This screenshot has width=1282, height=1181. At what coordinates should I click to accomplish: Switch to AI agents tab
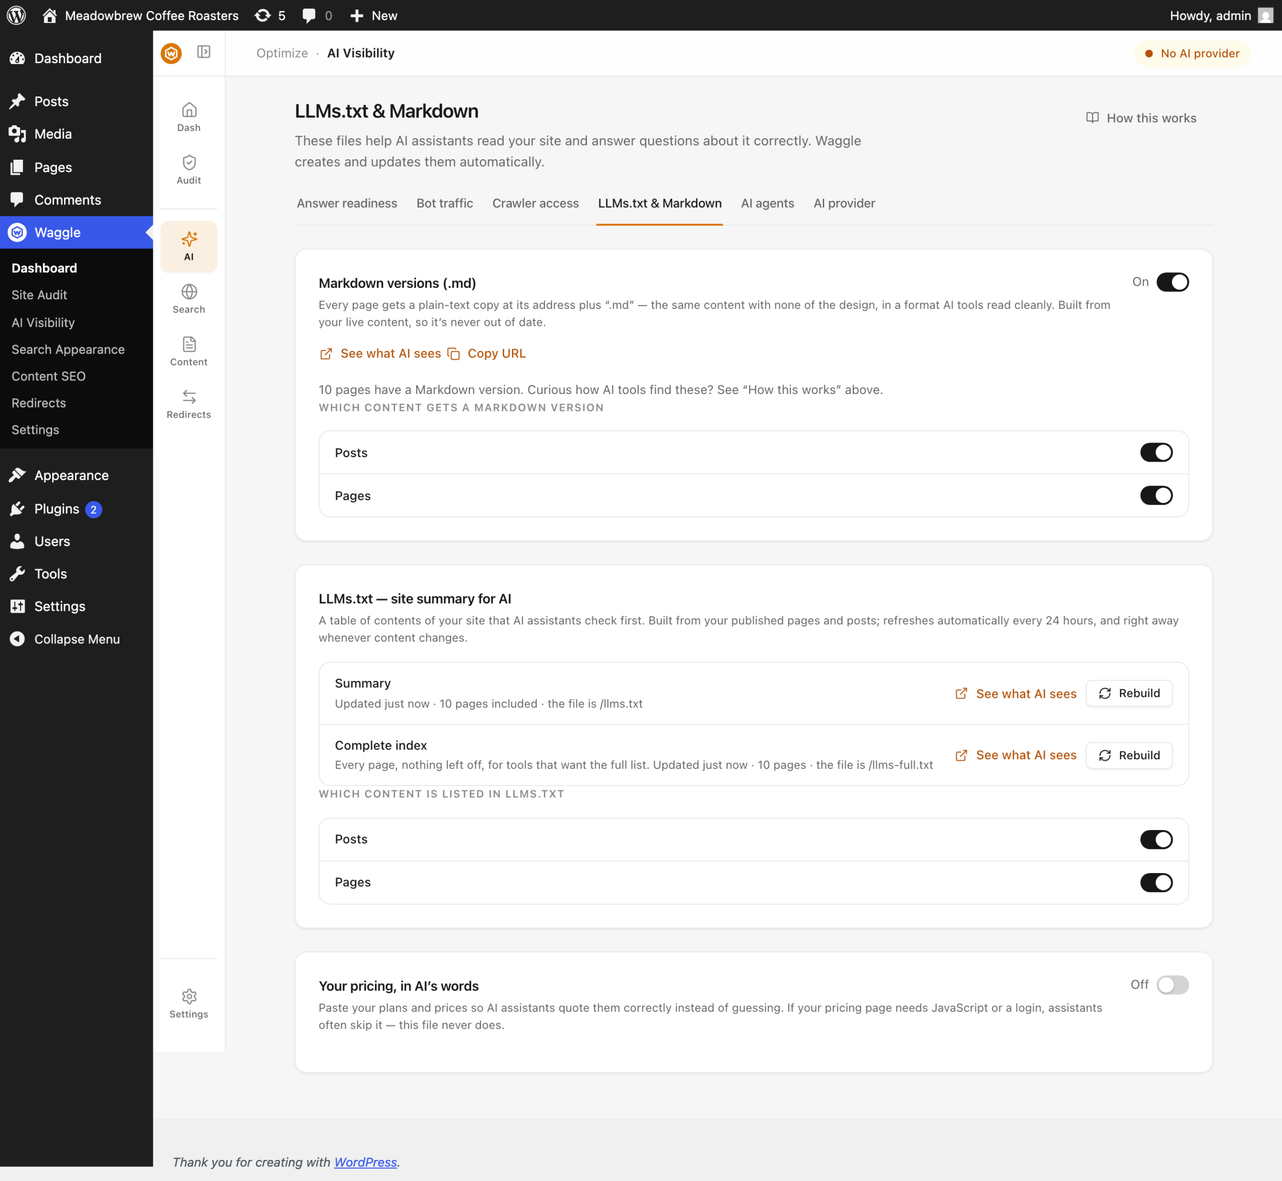point(768,203)
